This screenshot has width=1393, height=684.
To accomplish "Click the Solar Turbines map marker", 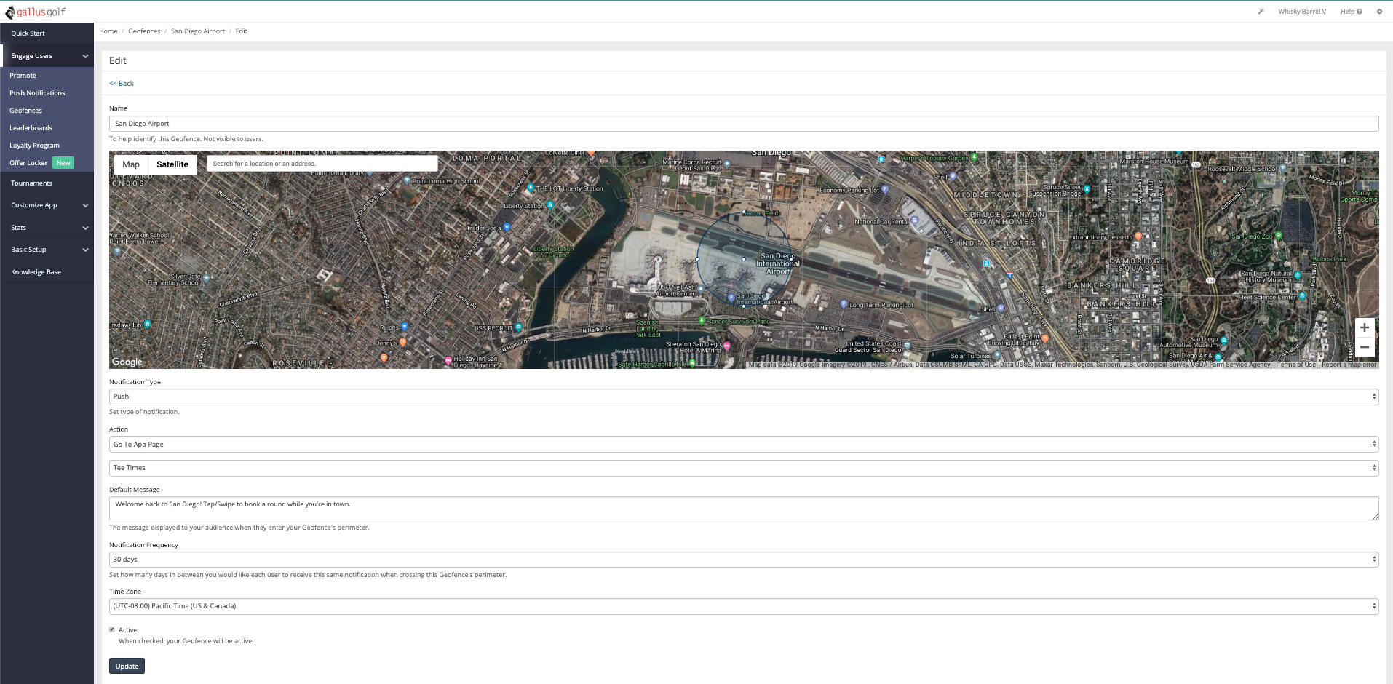I will click(x=997, y=355).
